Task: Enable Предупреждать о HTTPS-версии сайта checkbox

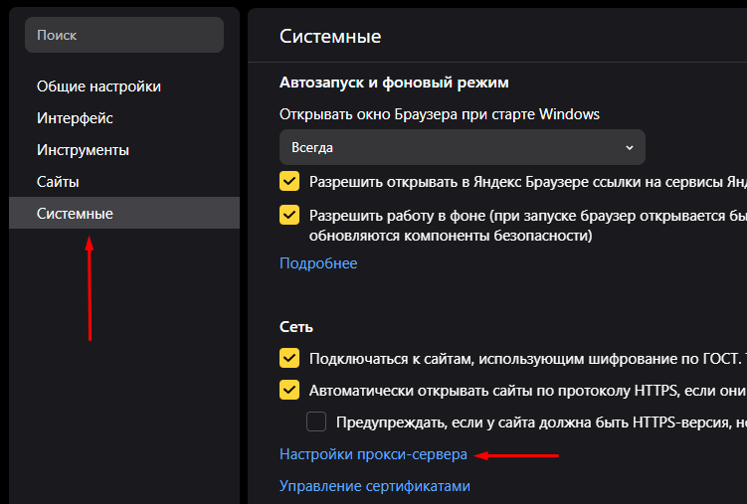Action: coord(316,421)
